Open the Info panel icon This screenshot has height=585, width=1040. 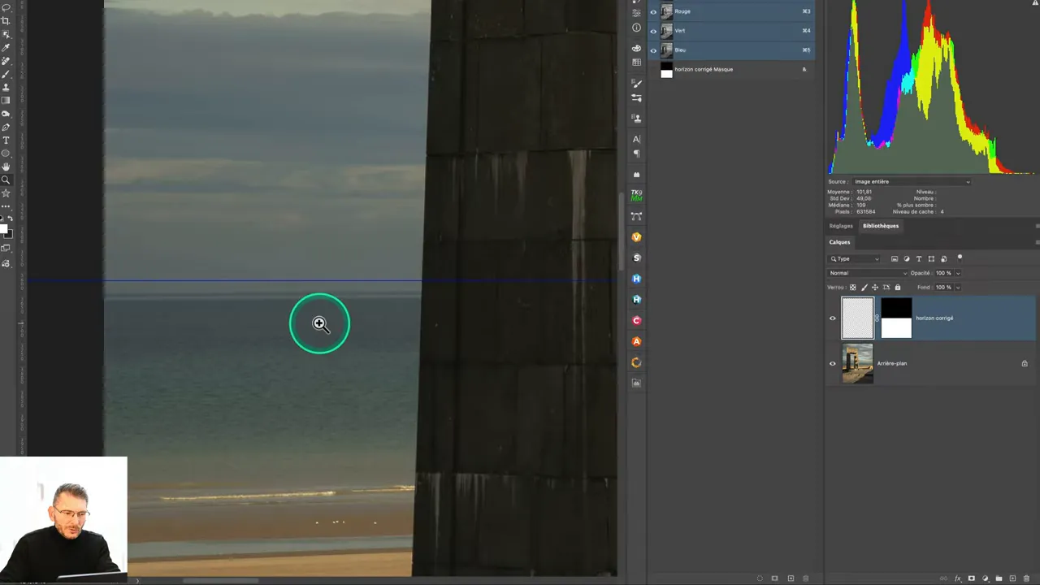coord(636,28)
